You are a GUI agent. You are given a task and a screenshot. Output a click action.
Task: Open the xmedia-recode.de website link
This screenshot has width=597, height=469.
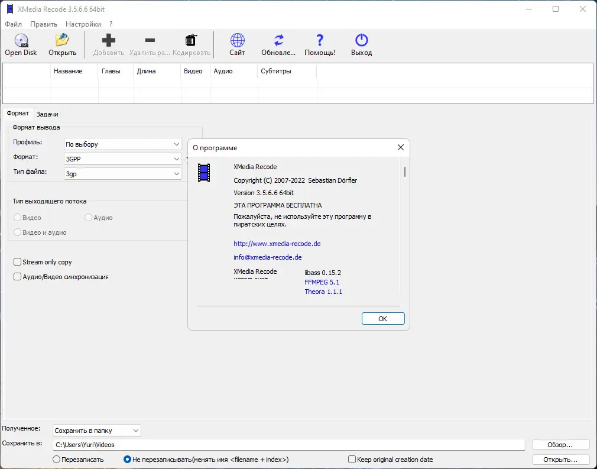pos(277,243)
